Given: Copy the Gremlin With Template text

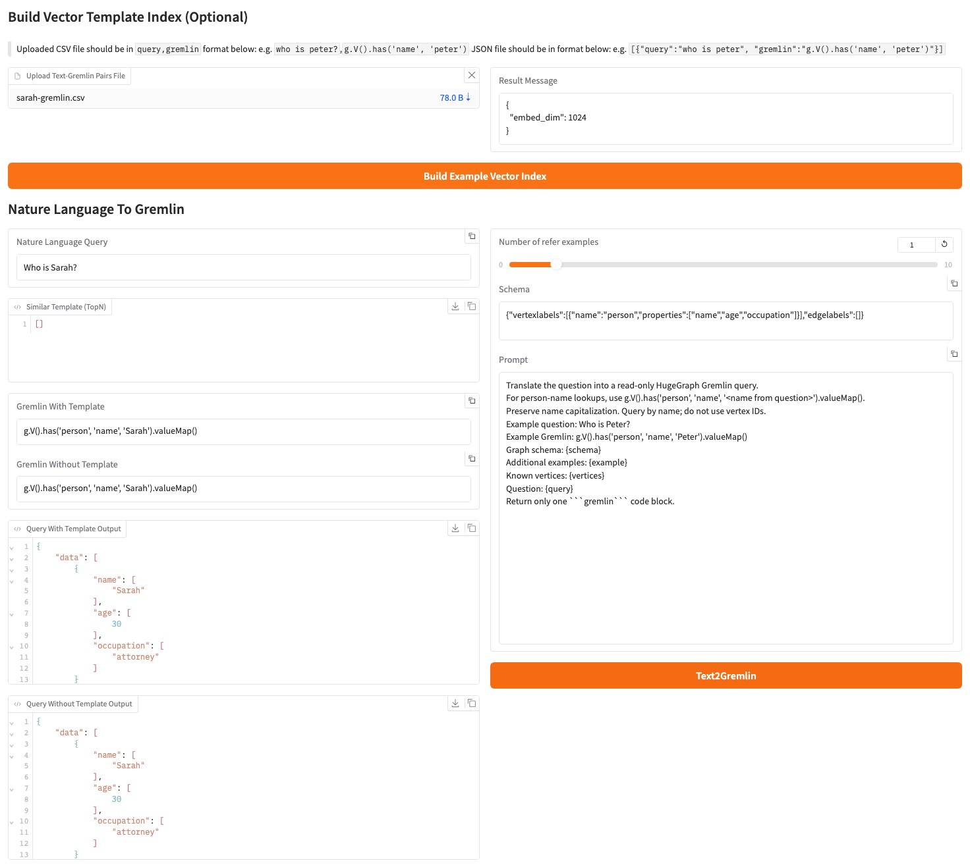Looking at the screenshot, I should tap(472, 400).
